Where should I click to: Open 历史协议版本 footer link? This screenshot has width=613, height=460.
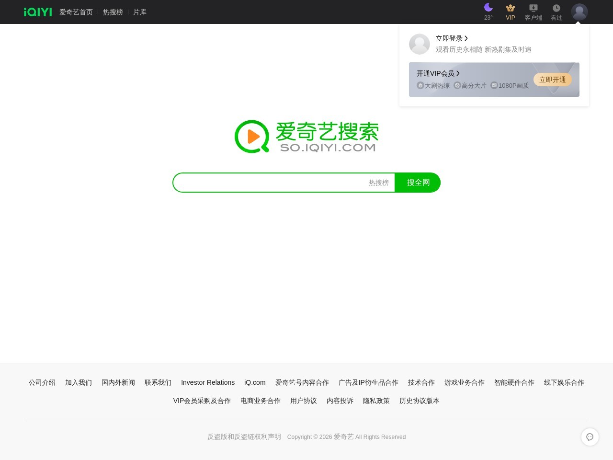420,401
